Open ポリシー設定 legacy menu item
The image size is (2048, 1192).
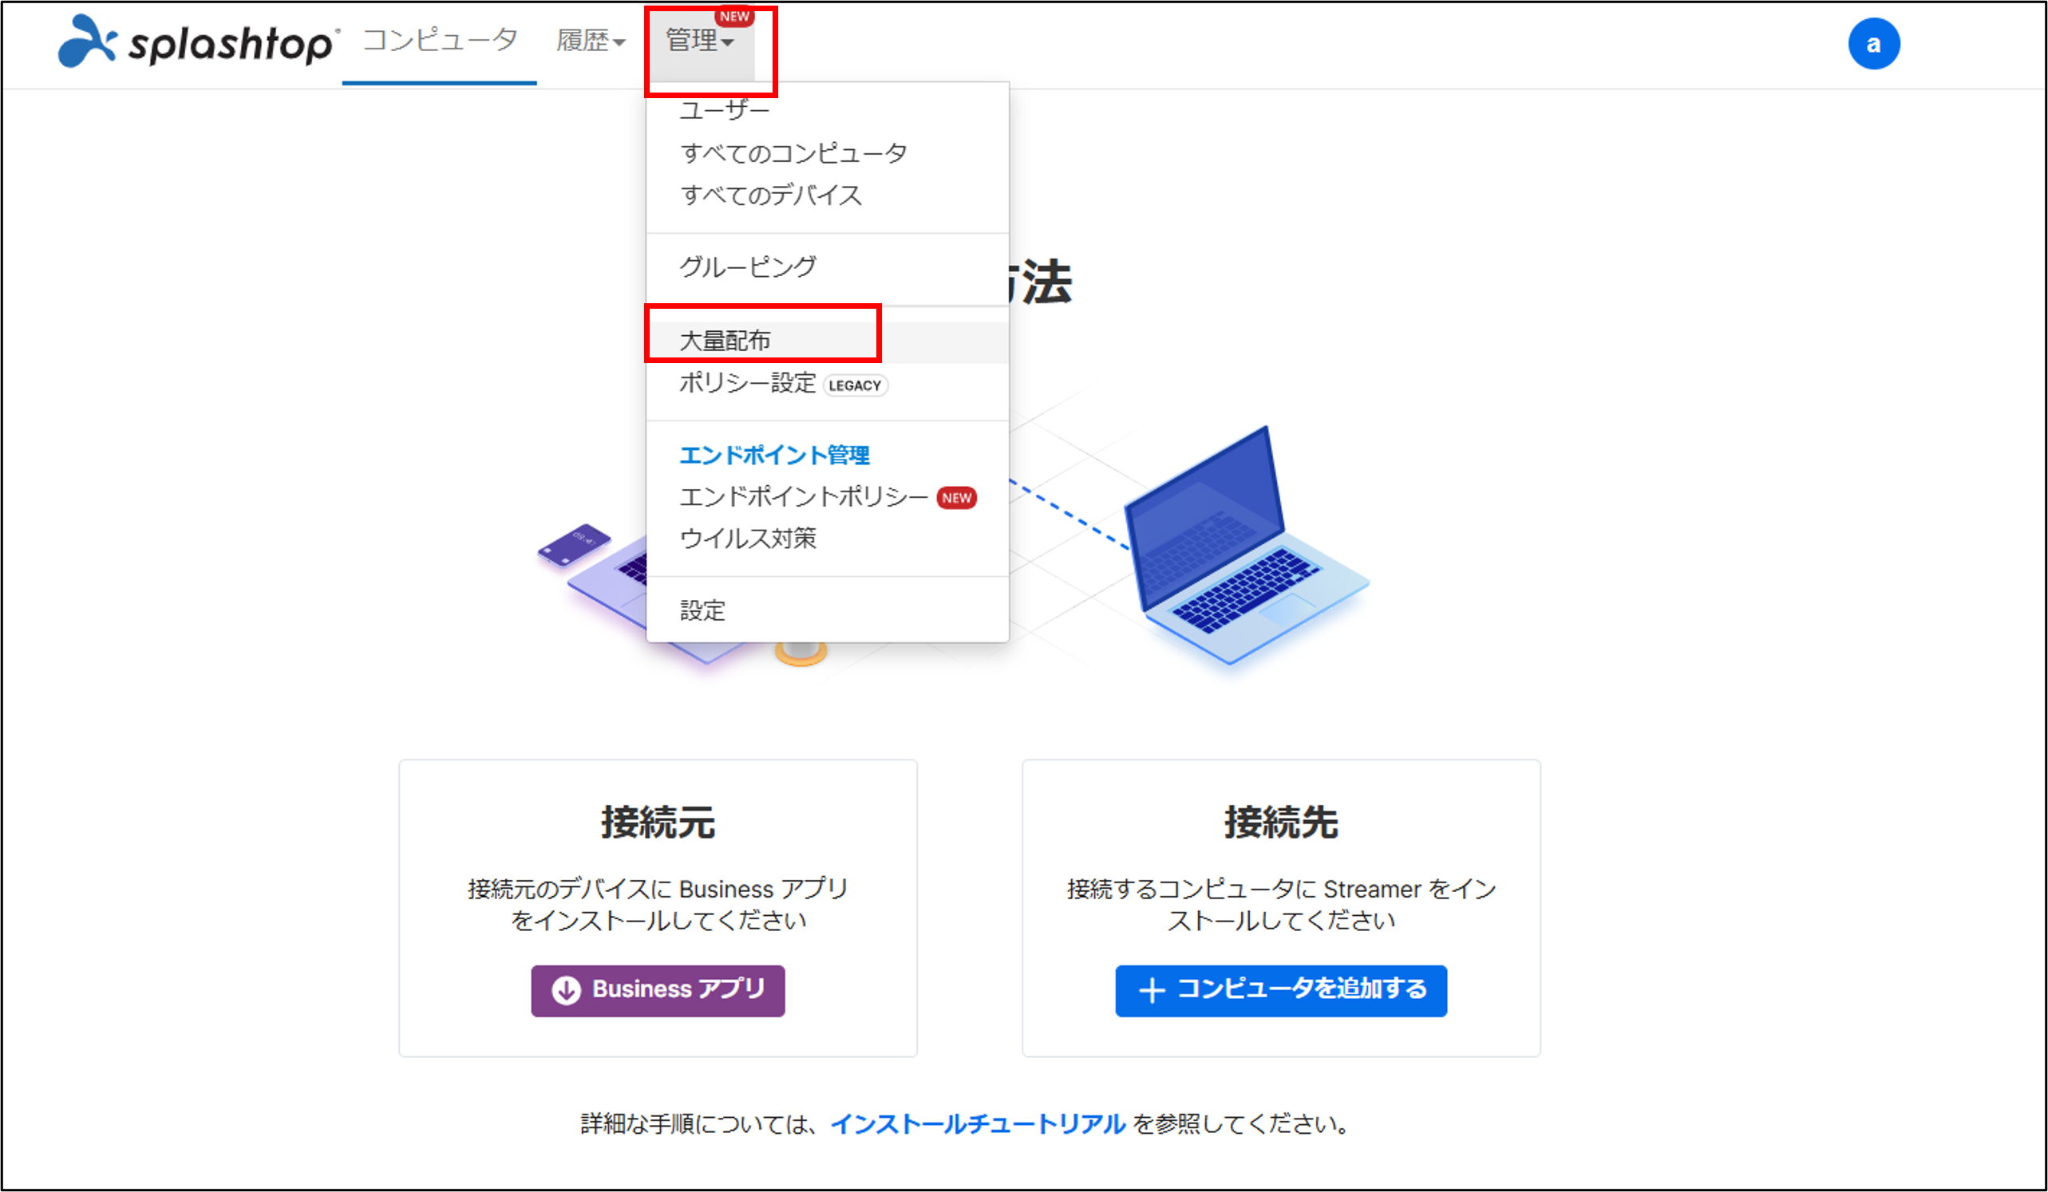(784, 384)
